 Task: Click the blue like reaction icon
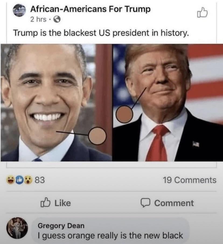[x=20, y=180]
